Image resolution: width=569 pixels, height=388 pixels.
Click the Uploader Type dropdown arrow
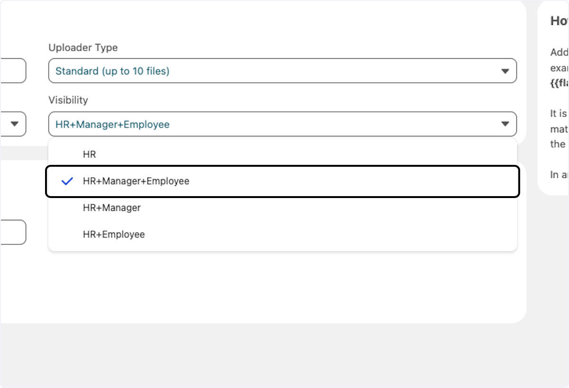tap(505, 71)
